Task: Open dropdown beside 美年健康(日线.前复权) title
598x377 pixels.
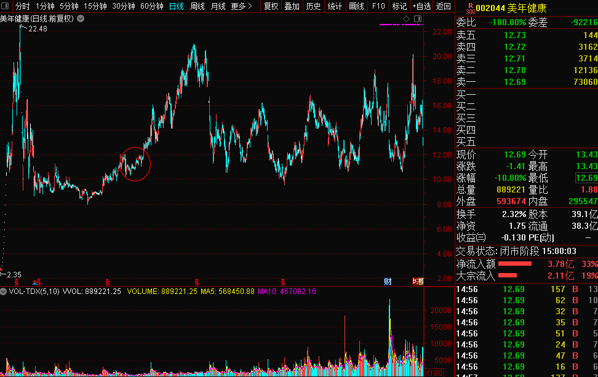Action: (x=81, y=18)
